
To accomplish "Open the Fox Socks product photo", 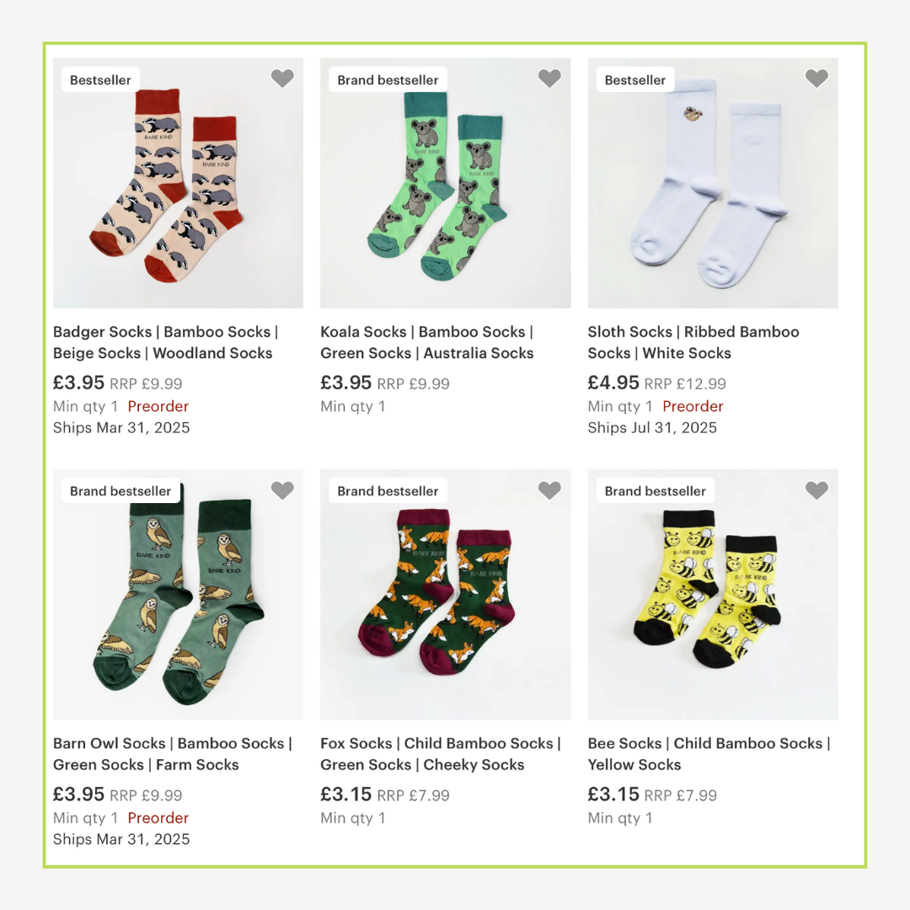I will click(445, 594).
